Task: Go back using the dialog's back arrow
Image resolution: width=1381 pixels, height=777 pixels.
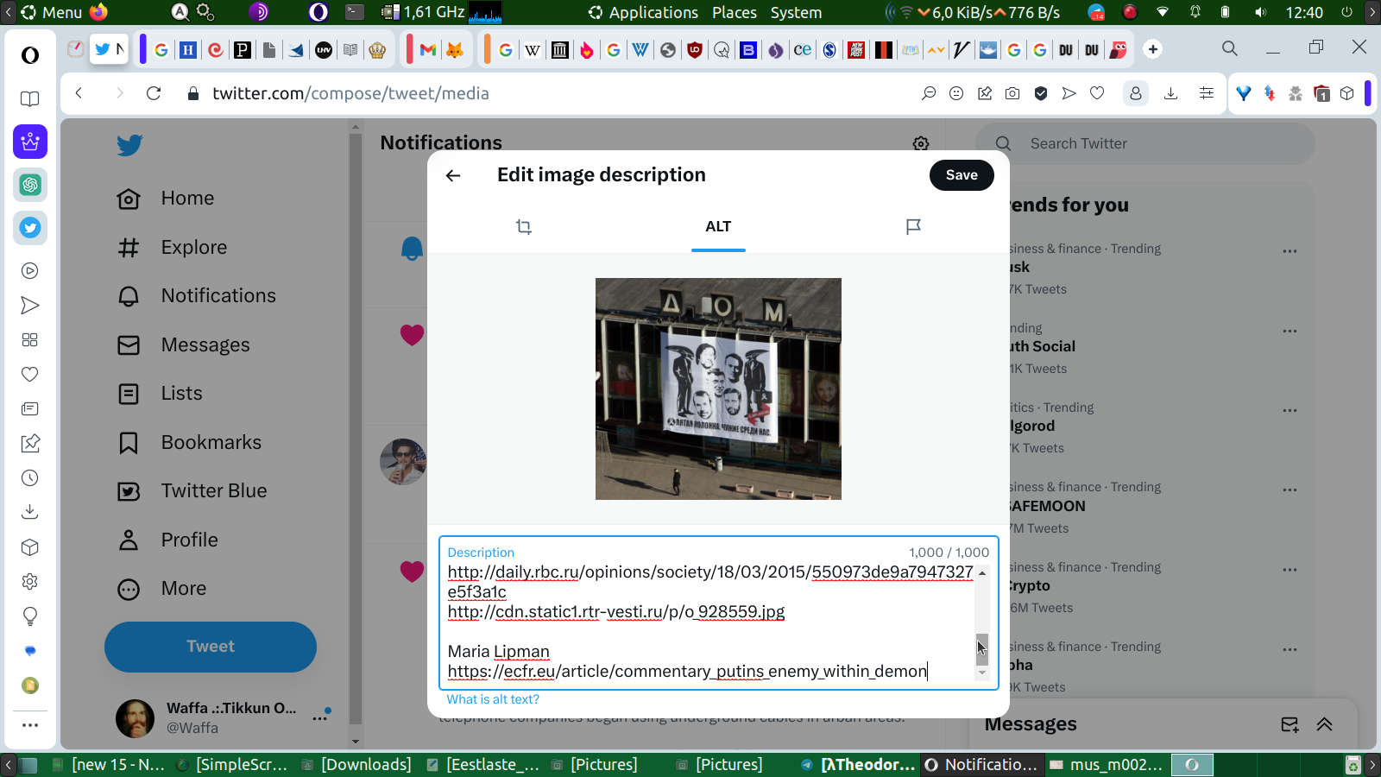Action: click(453, 175)
